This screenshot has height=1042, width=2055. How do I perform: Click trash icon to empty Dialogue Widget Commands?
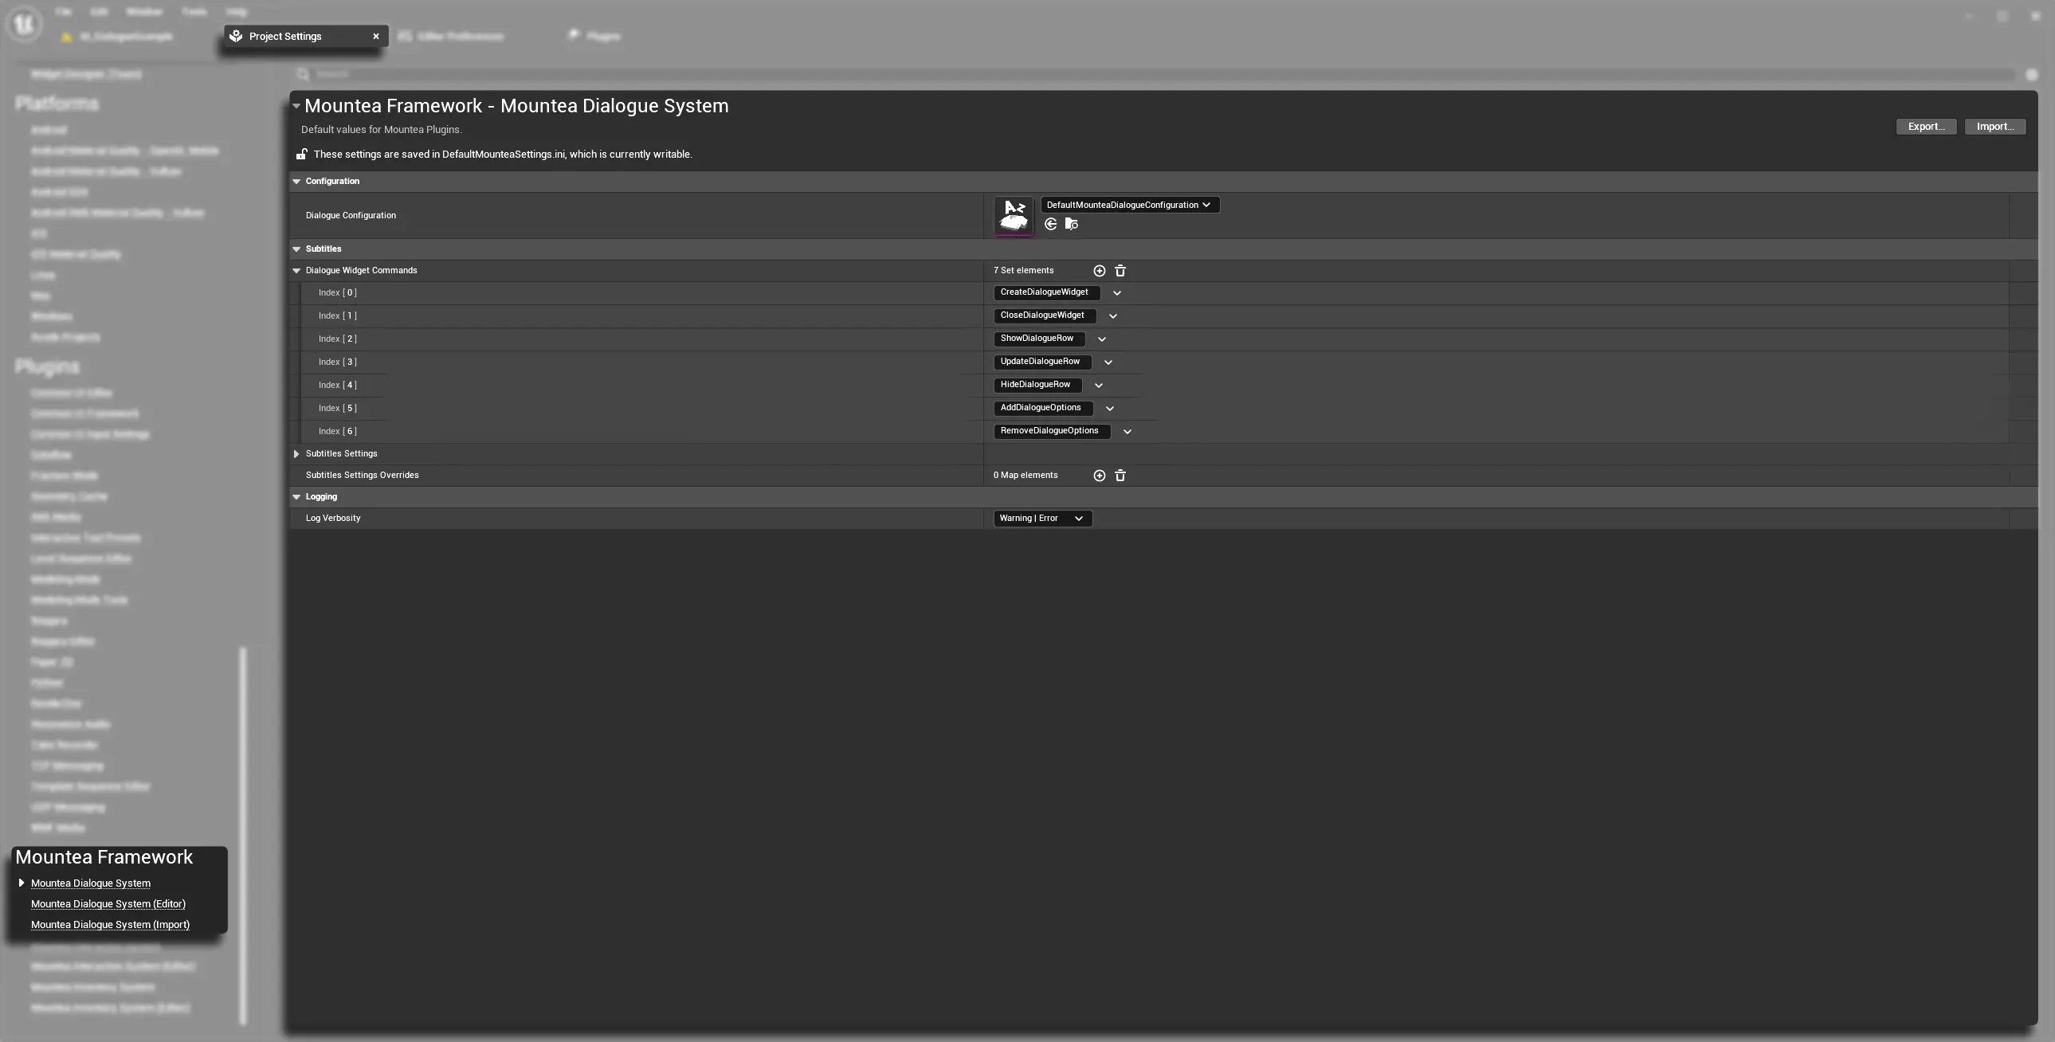pyautogui.click(x=1120, y=272)
